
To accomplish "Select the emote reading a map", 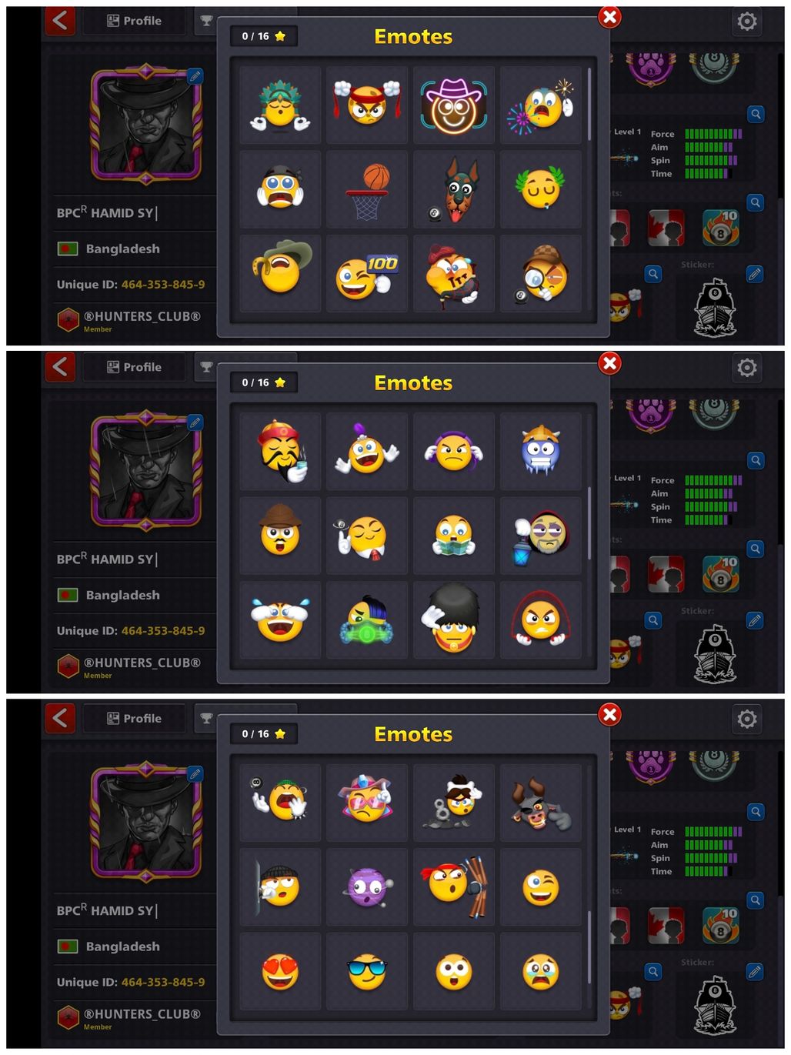I will [454, 536].
